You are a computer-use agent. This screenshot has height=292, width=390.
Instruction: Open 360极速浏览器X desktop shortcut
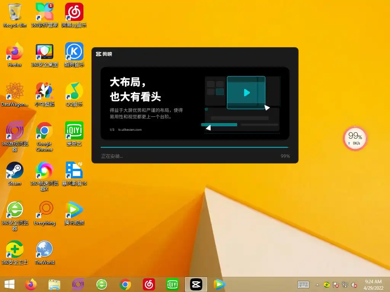(x=44, y=176)
